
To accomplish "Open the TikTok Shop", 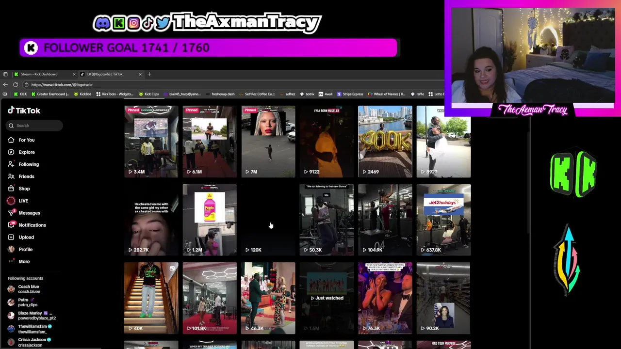I will tap(19, 189).
